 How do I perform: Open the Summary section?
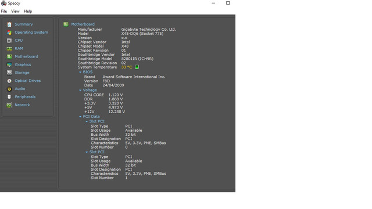24,24
